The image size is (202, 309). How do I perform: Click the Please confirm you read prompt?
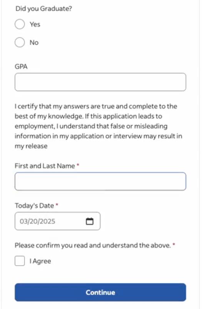tap(93, 246)
